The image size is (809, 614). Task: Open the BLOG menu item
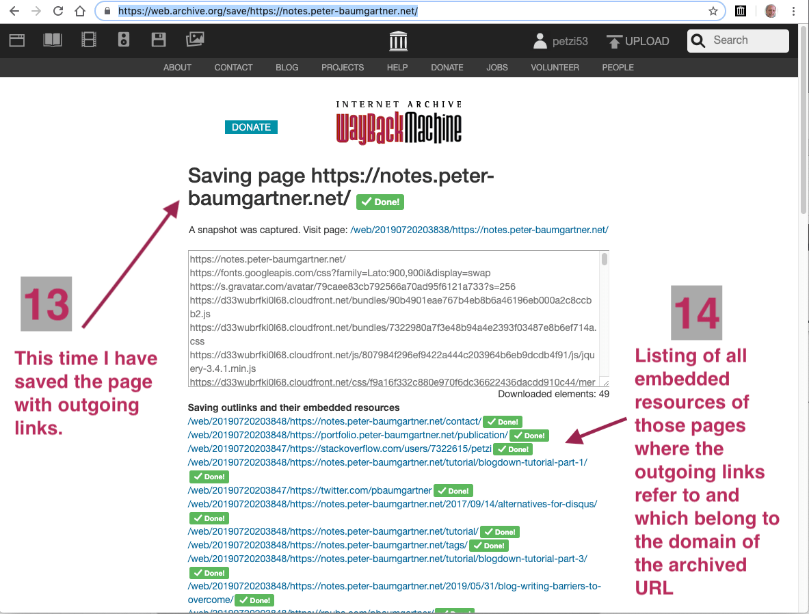[287, 68]
